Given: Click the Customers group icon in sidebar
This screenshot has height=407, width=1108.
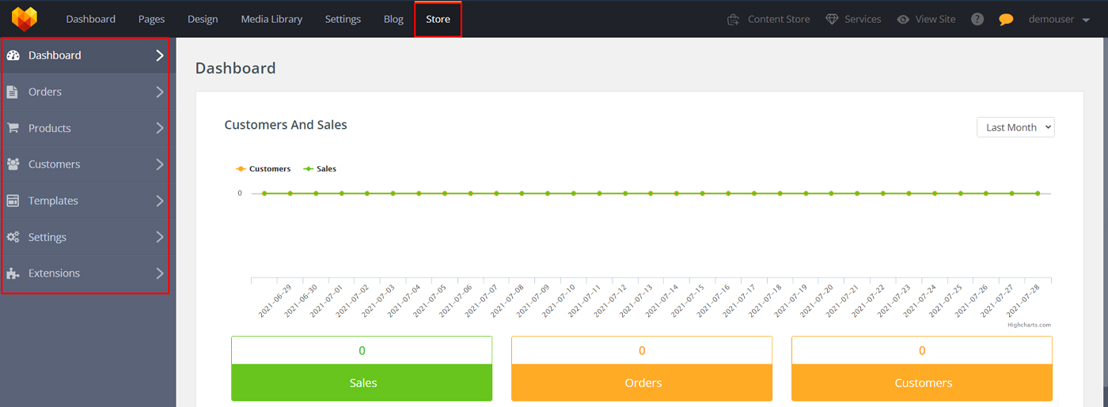Looking at the screenshot, I should [13, 164].
